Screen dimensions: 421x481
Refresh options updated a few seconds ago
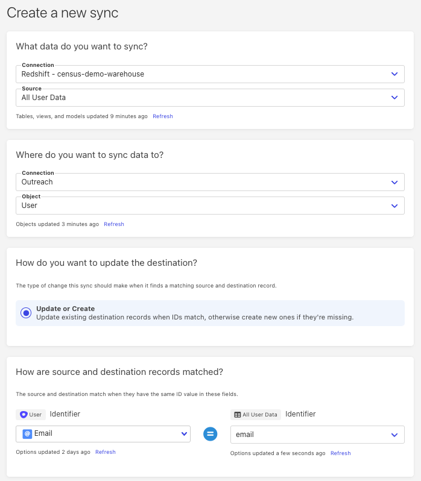point(340,453)
